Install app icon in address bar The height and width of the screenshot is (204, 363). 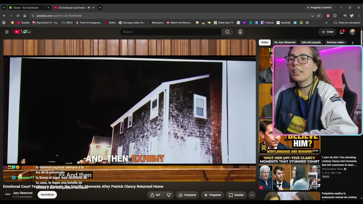[312, 16]
